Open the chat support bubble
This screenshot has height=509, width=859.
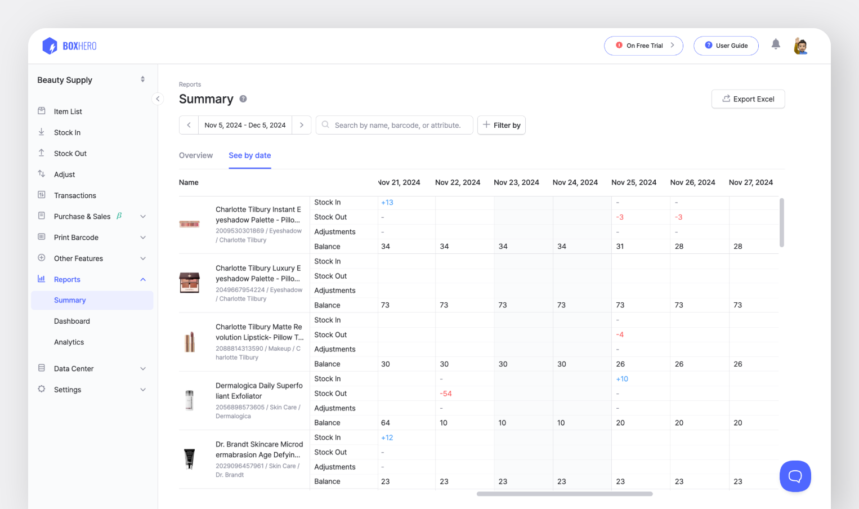[x=795, y=476]
